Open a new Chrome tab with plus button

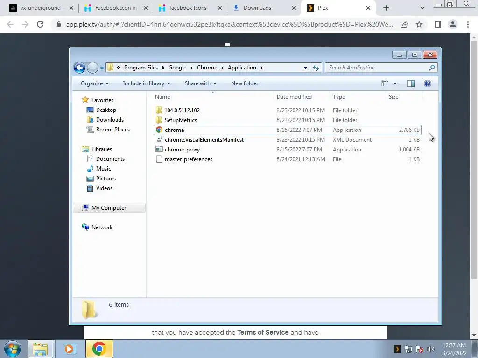[386, 8]
